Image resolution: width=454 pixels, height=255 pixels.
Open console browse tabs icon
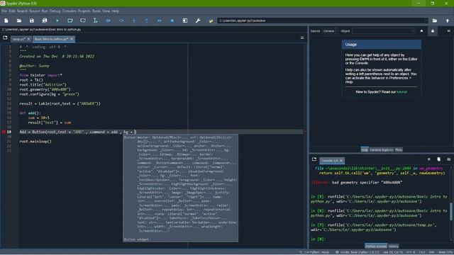pyautogui.click(x=314, y=159)
